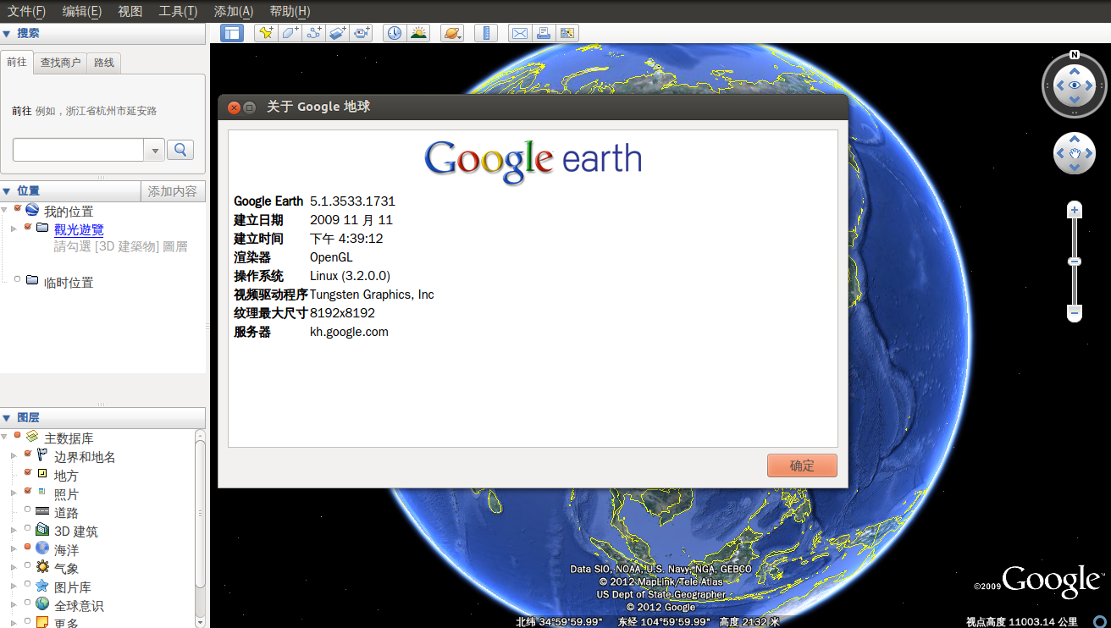
Task: Open the 帮助(H) menu
Action: click(290, 11)
